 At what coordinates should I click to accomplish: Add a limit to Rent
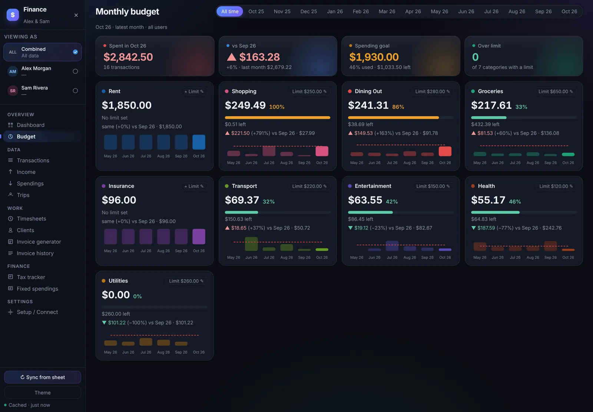(x=194, y=92)
